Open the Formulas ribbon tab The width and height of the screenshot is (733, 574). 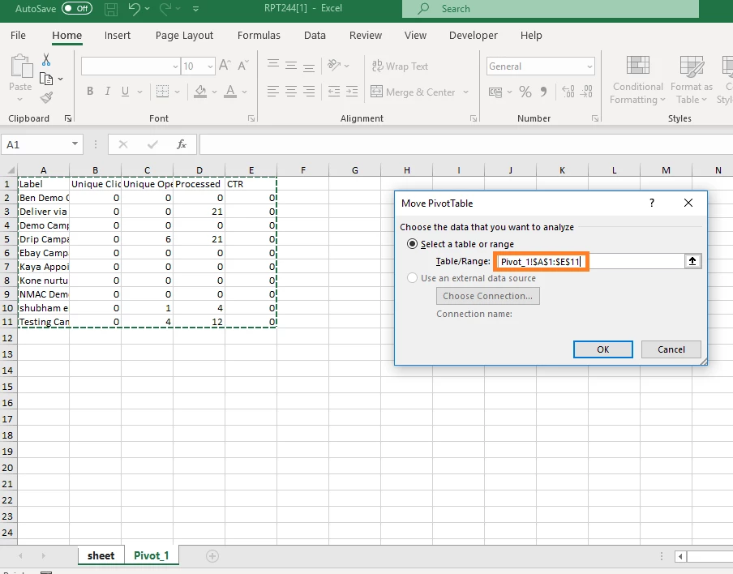point(259,36)
